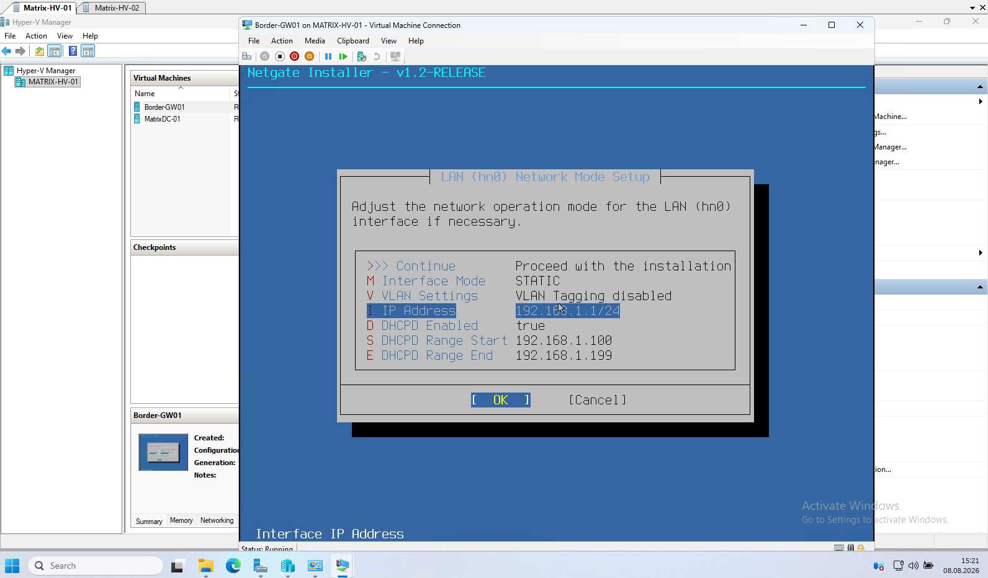This screenshot has width=988, height=578.
Task: Click OK button in installer dialog
Action: 501,400
